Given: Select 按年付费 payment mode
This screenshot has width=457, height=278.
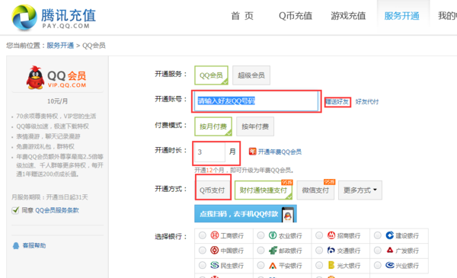Looking at the screenshot, I should click(x=255, y=126).
